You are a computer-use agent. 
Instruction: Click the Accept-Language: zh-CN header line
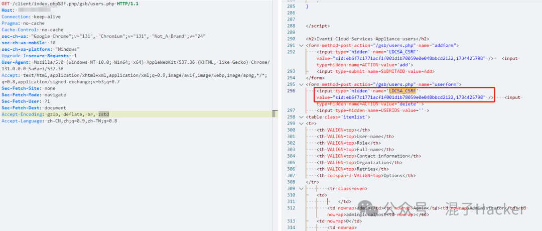coord(59,121)
